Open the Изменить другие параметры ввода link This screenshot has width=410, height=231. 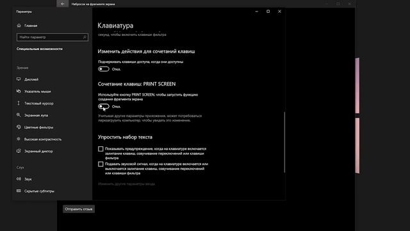[126, 184]
